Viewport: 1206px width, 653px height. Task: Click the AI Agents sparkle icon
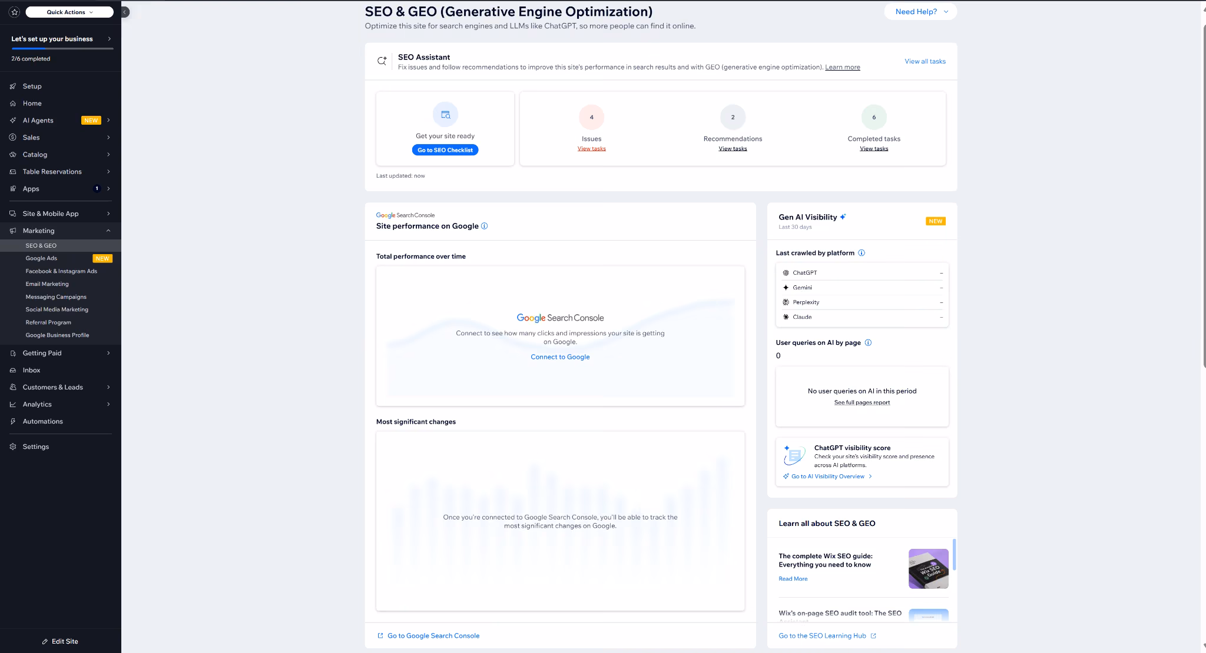[x=13, y=120]
